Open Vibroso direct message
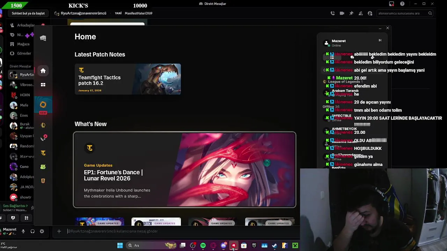447x251 pixels. [22, 85]
